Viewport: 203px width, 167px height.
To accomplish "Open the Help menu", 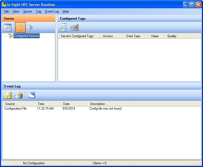I will point(66,11).
